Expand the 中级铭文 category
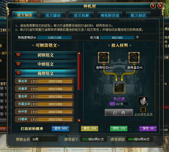Viewport: 169px width, 152px height. pos(18,64)
